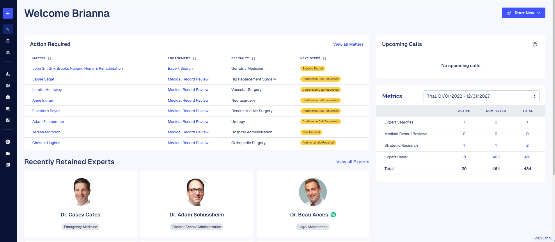Sort the table by Specialty column

tap(253, 58)
